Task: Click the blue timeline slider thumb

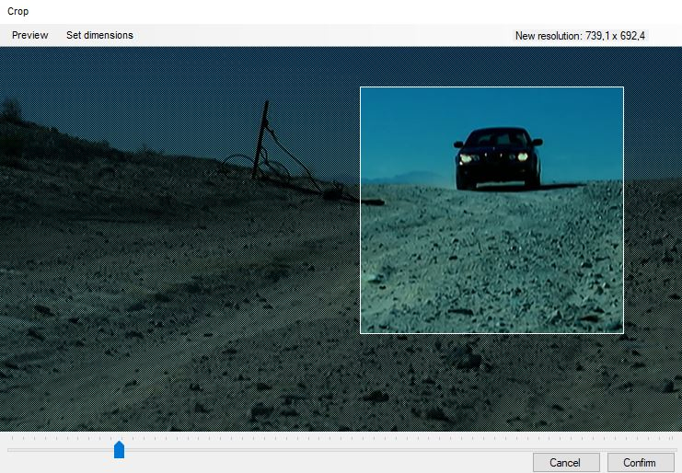Action: click(119, 449)
